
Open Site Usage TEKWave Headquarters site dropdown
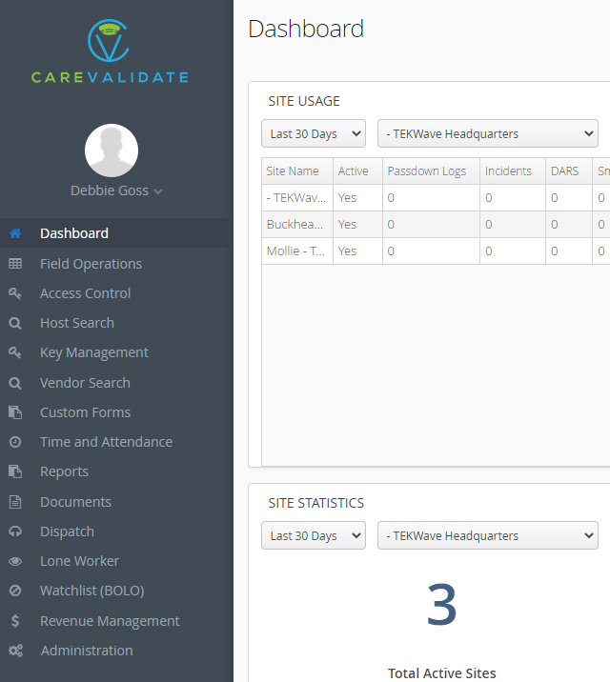point(488,133)
